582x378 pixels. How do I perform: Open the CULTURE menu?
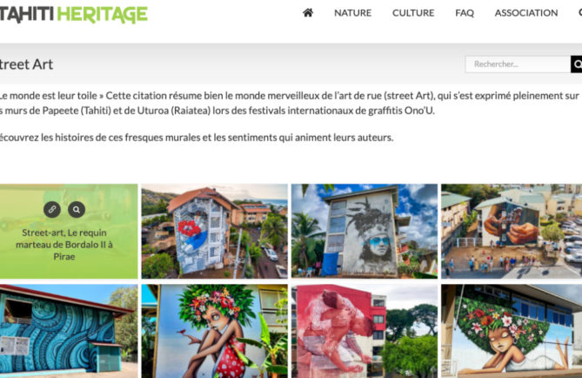(413, 13)
